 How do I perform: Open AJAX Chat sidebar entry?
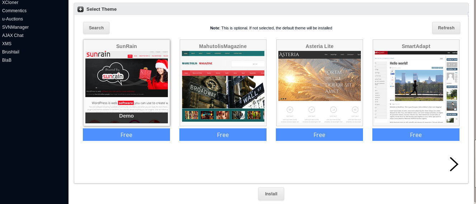(13, 35)
